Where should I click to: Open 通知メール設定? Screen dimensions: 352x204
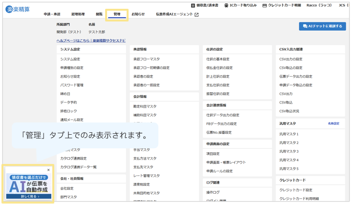(71, 120)
